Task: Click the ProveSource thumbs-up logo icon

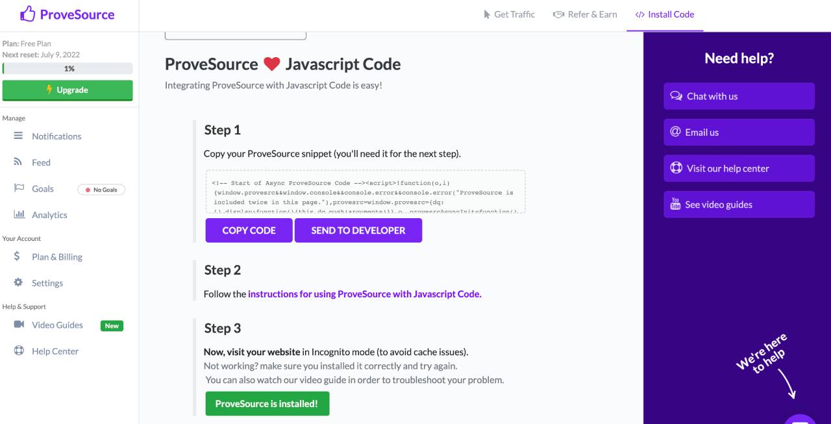Action: coord(28,14)
